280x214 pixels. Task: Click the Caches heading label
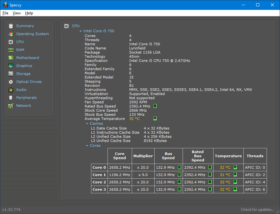(x=96, y=123)
